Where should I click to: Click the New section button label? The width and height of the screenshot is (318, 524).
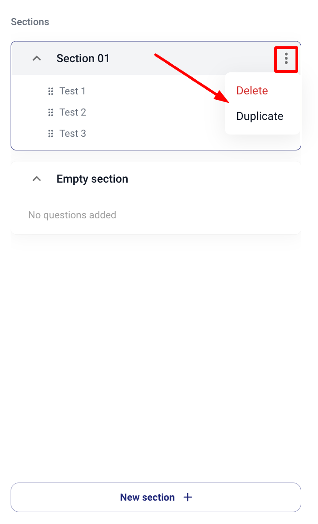147,497
